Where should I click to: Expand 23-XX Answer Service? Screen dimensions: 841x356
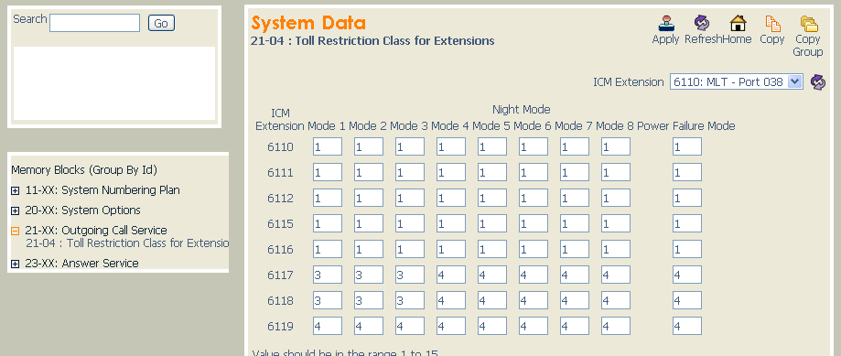[x=15, y=264]
